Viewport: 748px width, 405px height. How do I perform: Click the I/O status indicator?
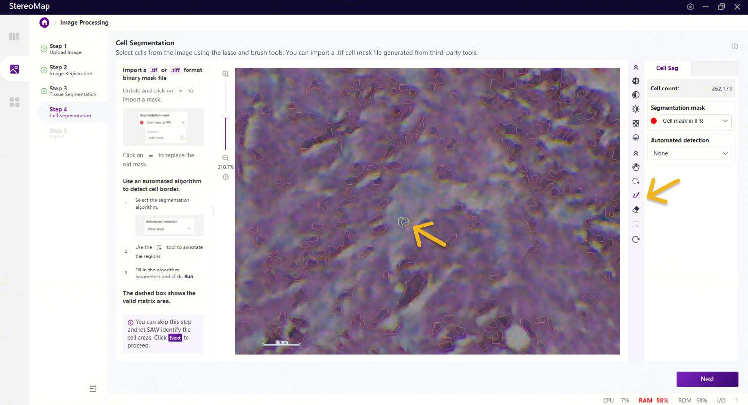coord(727,401)
